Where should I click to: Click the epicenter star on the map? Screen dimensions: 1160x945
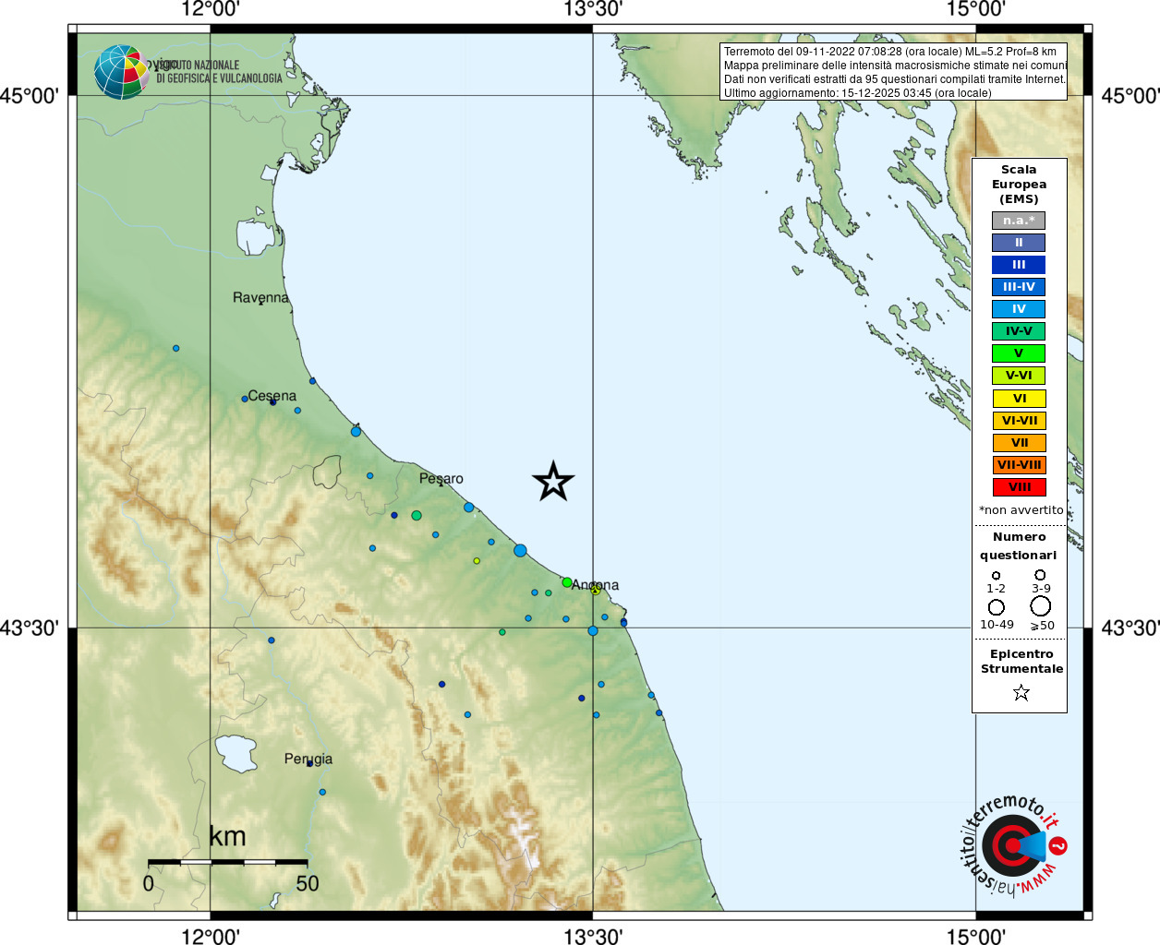553,481
